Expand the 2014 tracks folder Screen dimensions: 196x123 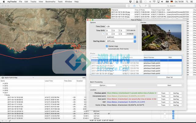pyautogui.click(x=3, y=86)
